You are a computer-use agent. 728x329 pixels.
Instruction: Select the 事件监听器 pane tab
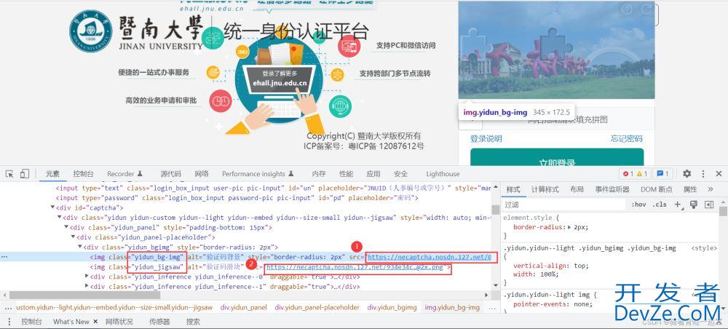(x=612, y=189)
